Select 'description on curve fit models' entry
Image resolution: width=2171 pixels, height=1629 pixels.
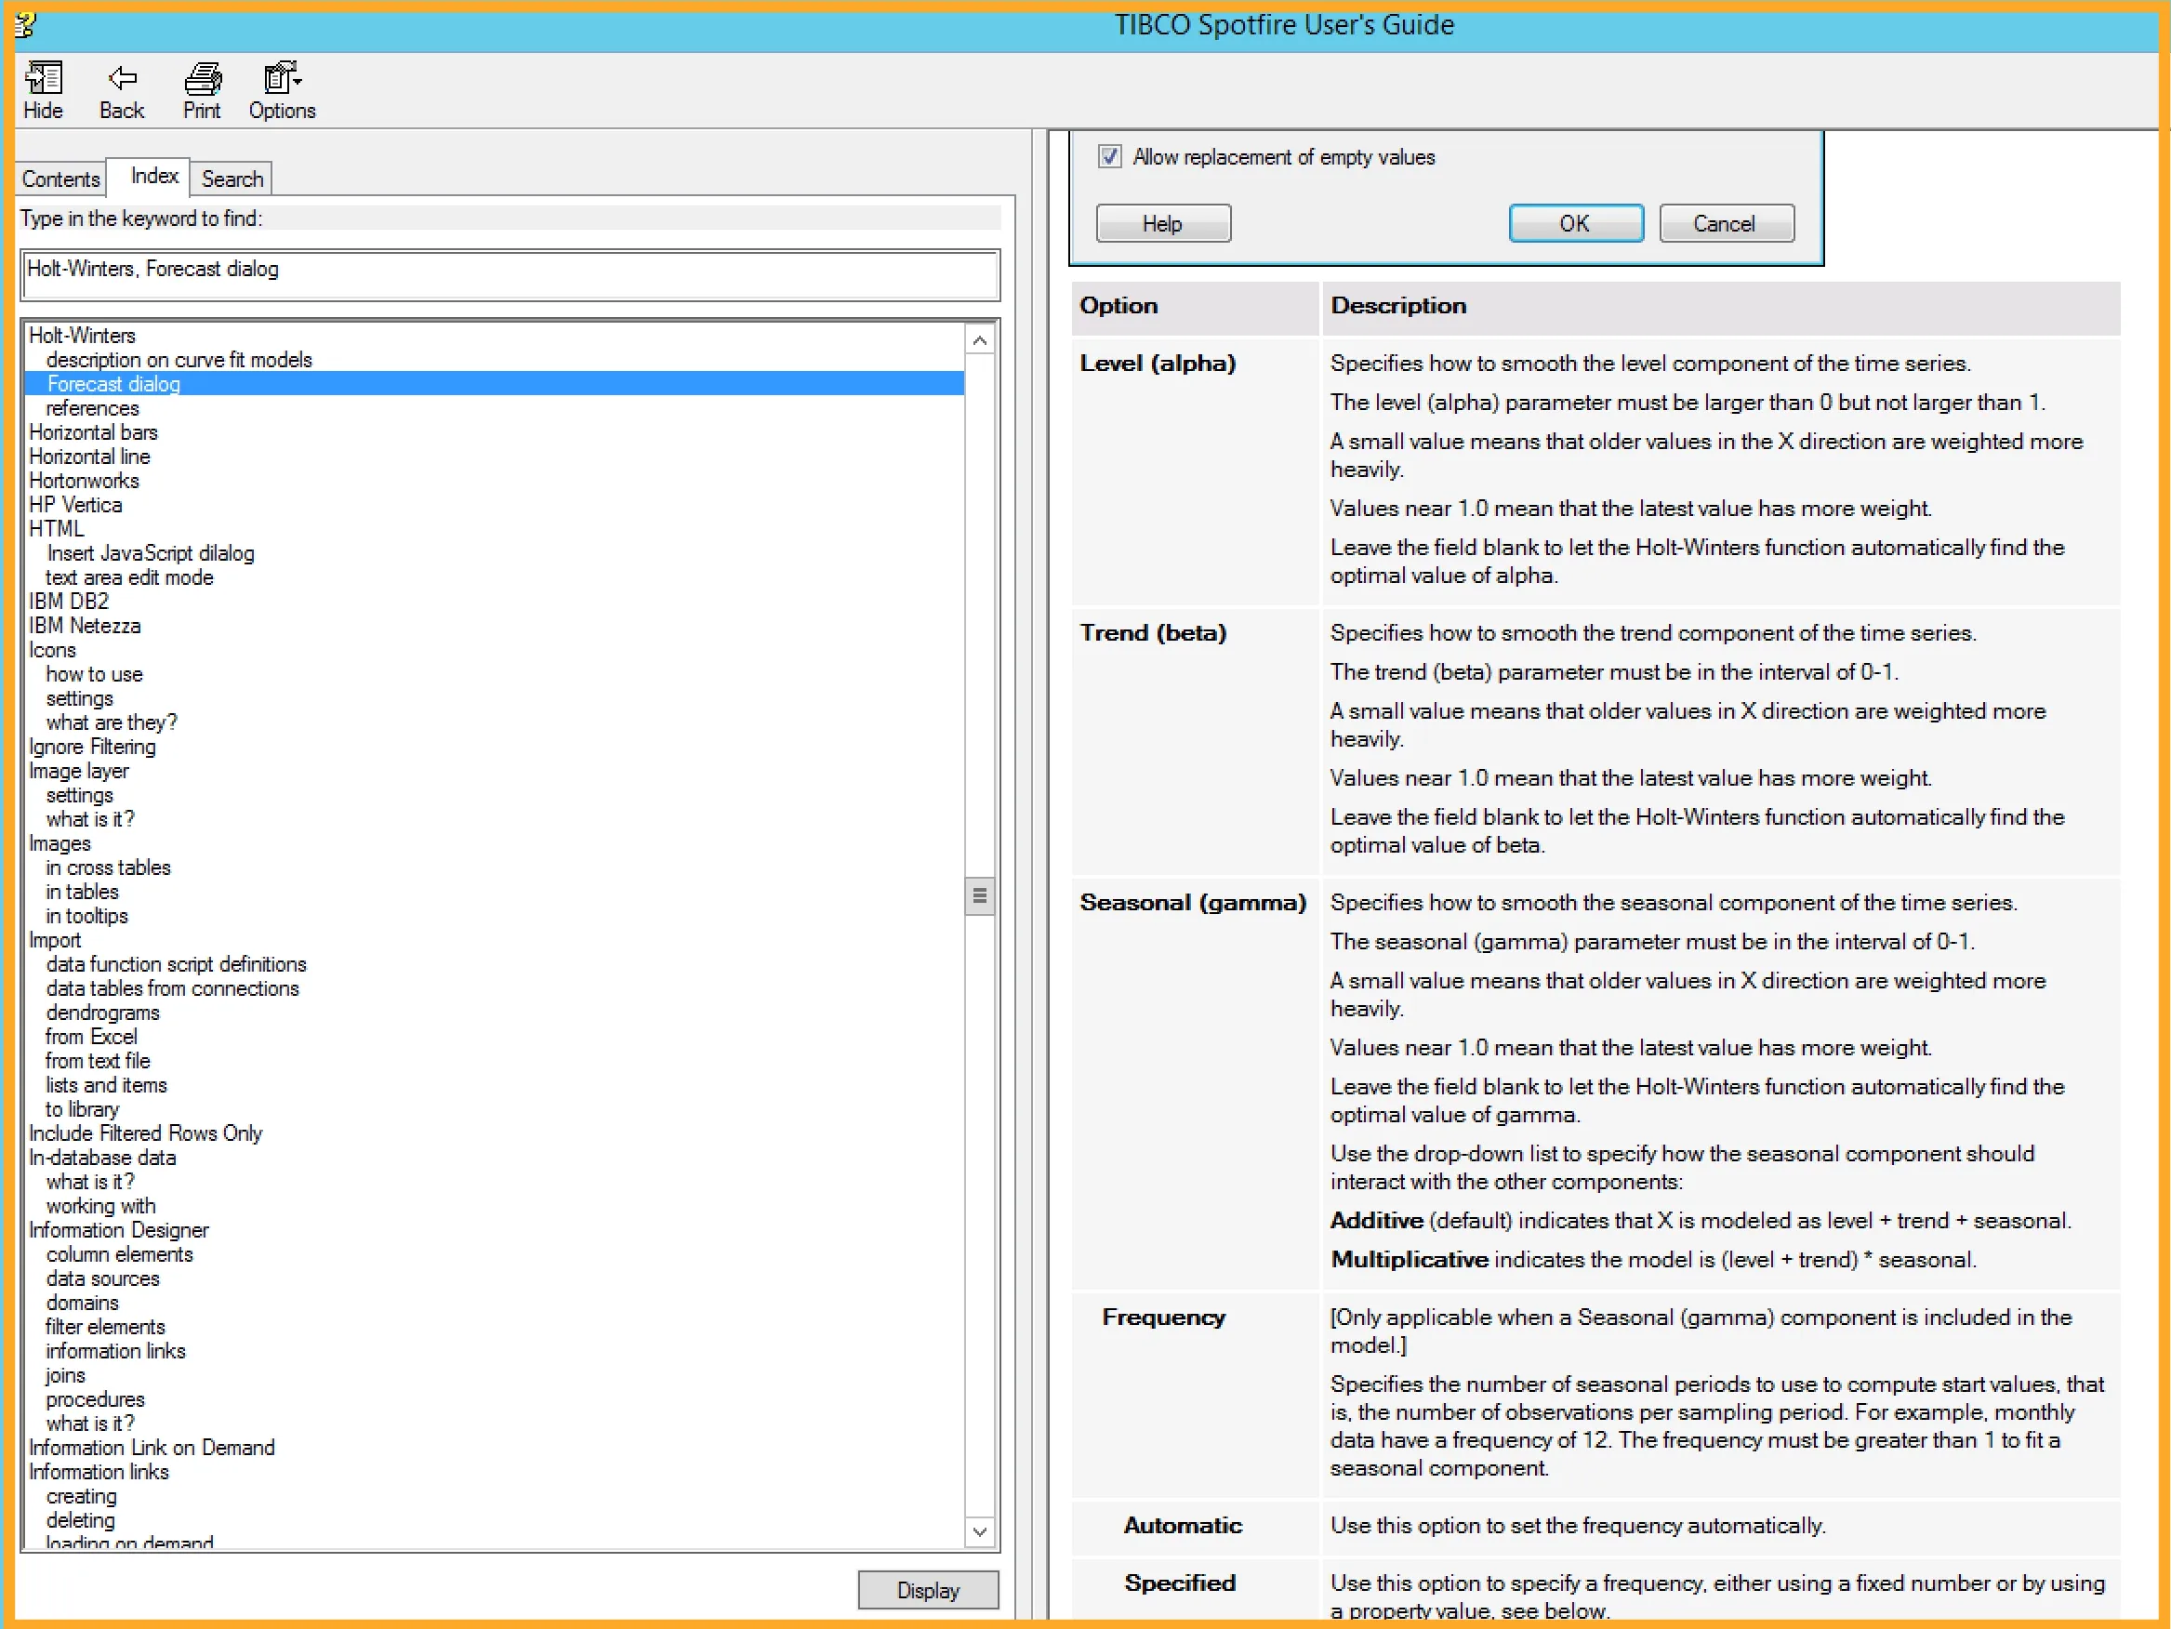coord(179,360)
